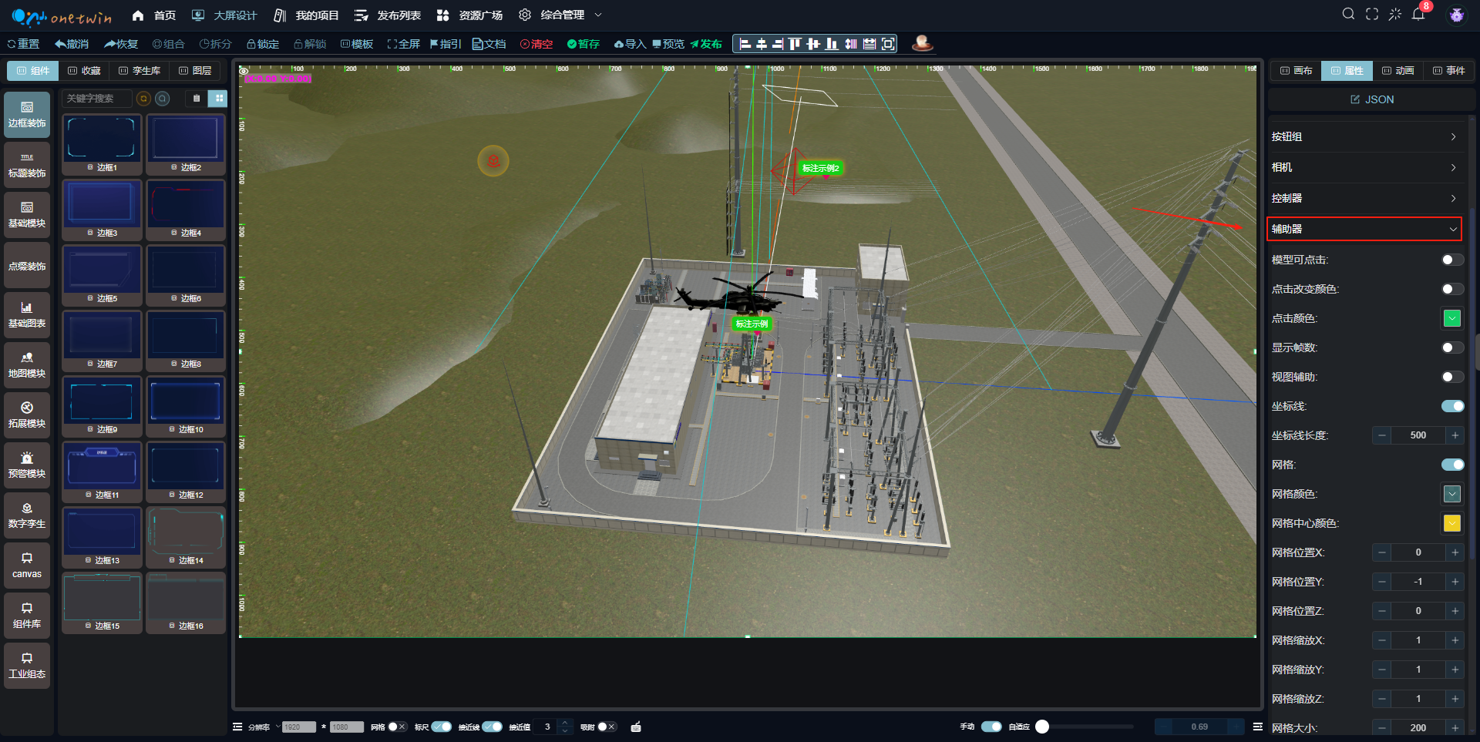Open the 网格中心颜色 yellow color swatch
Image resolution: width=1480 pixels, height=742 pixels.
point(1451,523)
